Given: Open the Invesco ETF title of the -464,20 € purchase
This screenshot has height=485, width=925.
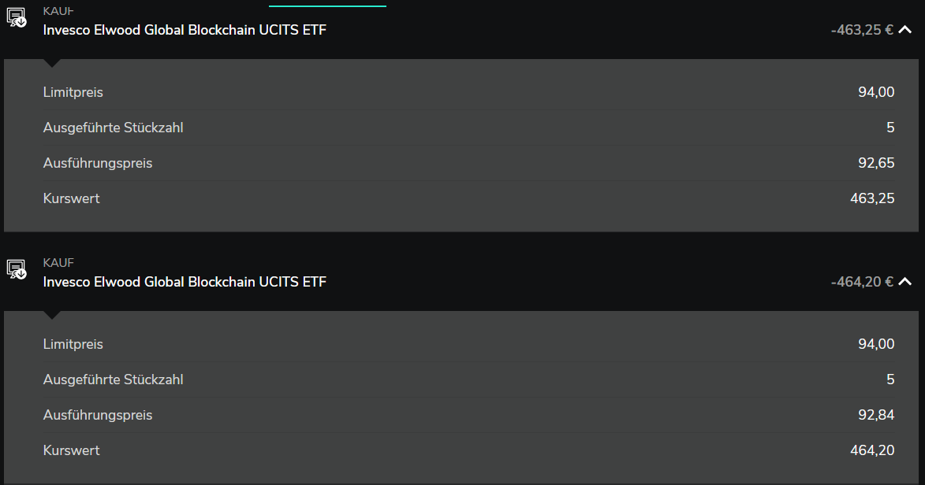Looking at the screenshot, I should [x=185, y=282].
